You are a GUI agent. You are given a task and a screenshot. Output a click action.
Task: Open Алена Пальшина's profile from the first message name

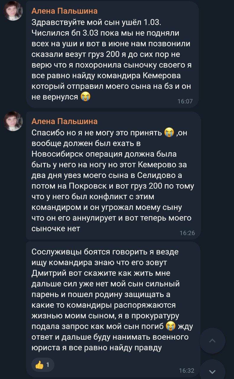point(64,11)
